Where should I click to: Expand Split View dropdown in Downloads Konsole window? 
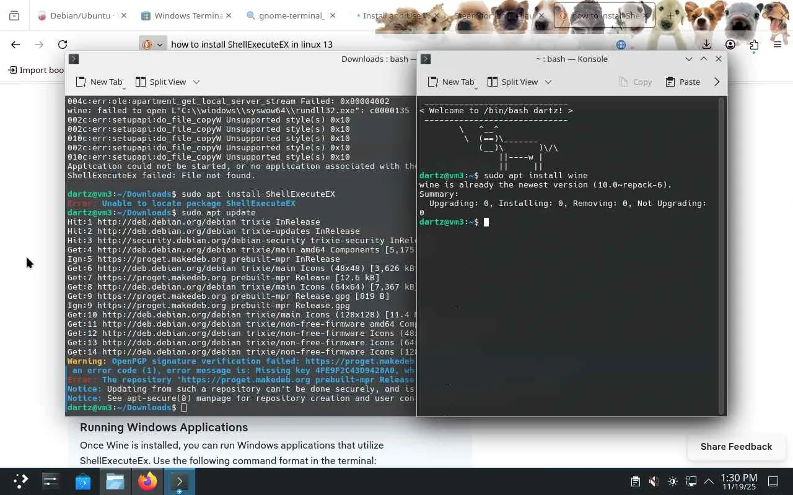pyautogui.click(x=196, y=82)
